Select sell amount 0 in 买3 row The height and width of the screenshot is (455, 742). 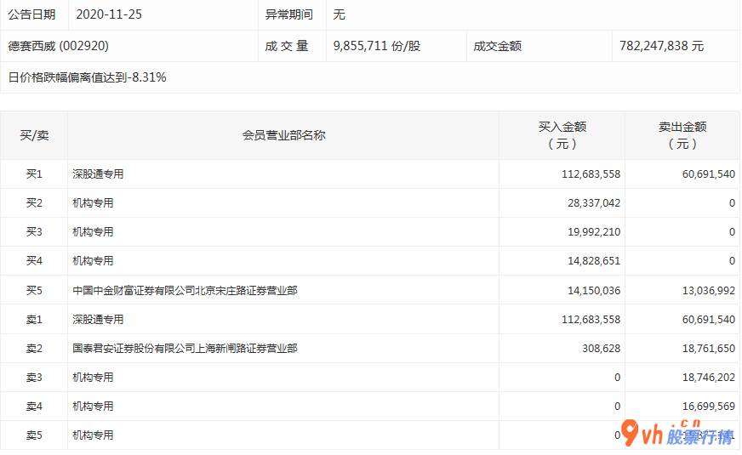[732, 232]
